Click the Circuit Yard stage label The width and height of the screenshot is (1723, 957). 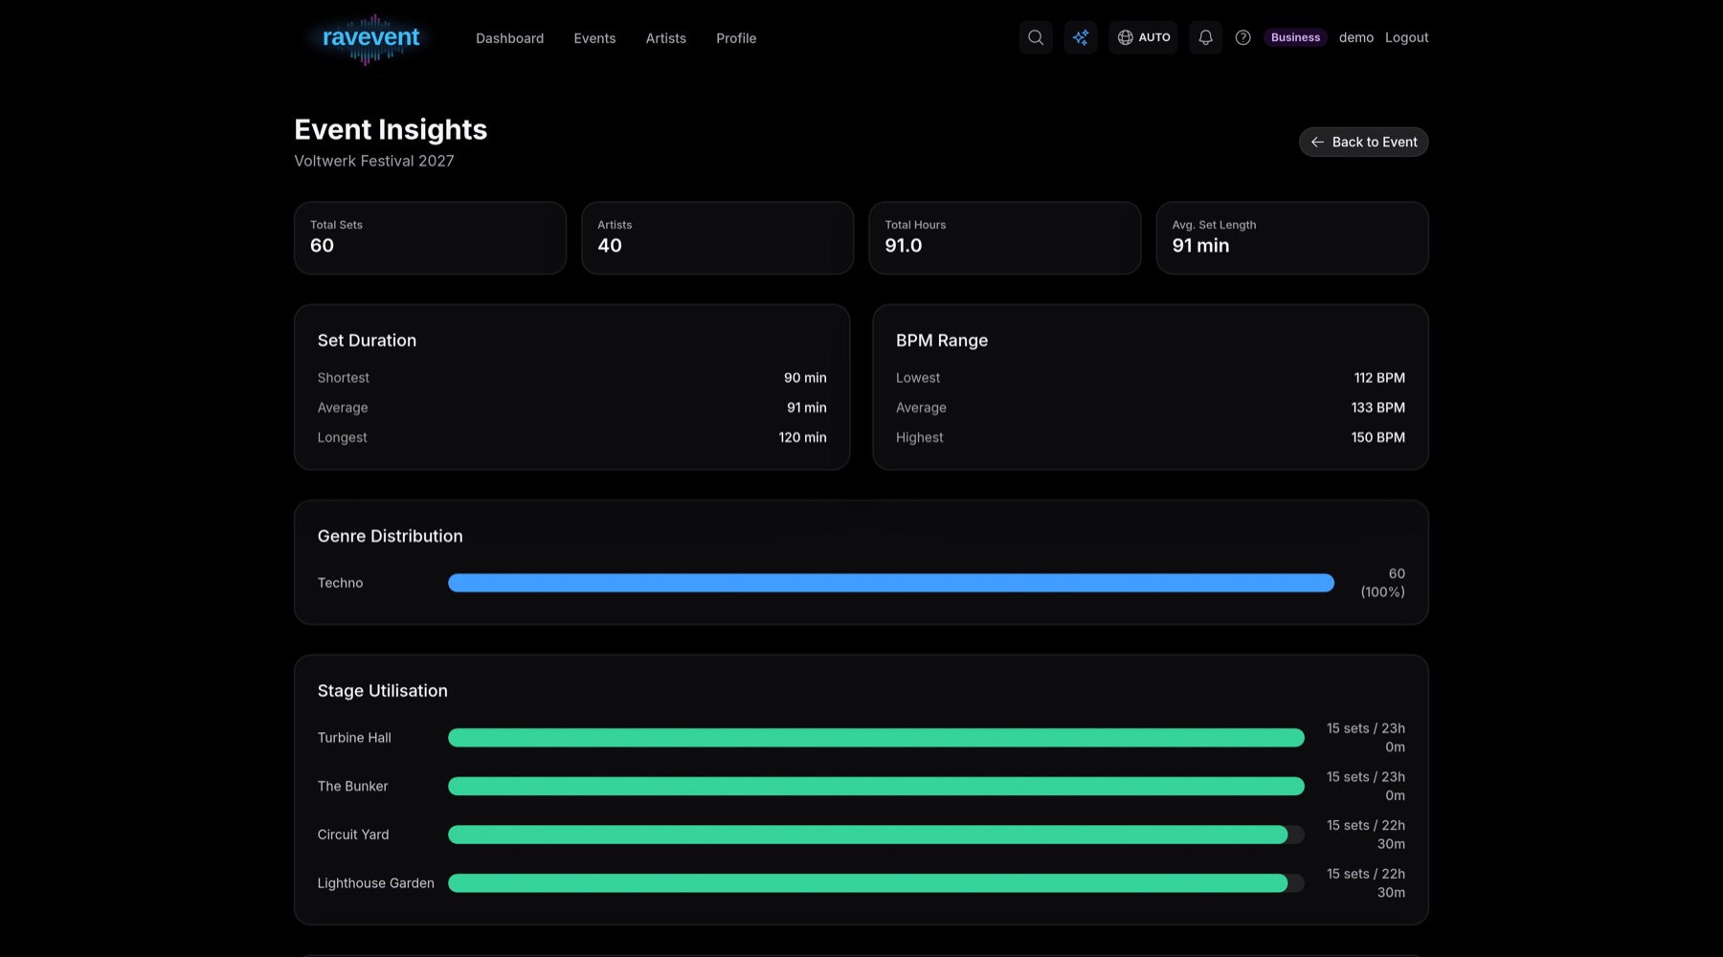[x=353, y=835]
